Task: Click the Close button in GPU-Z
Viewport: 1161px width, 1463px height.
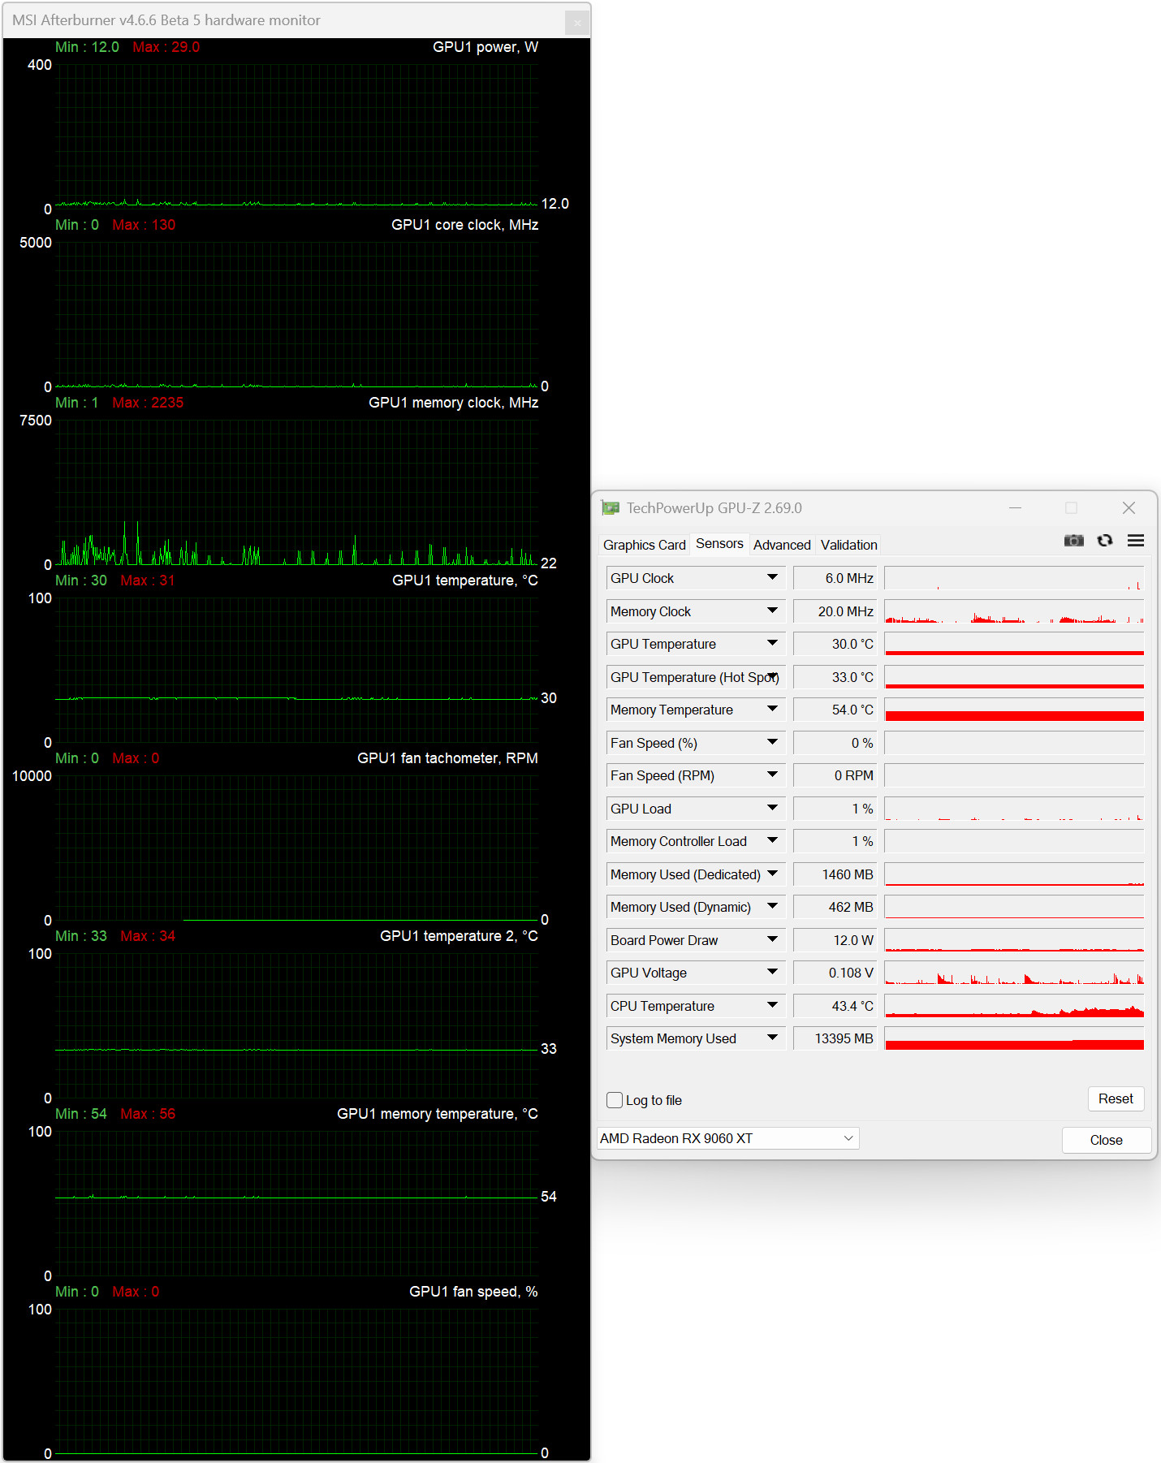Action: pos(1106,1140)
